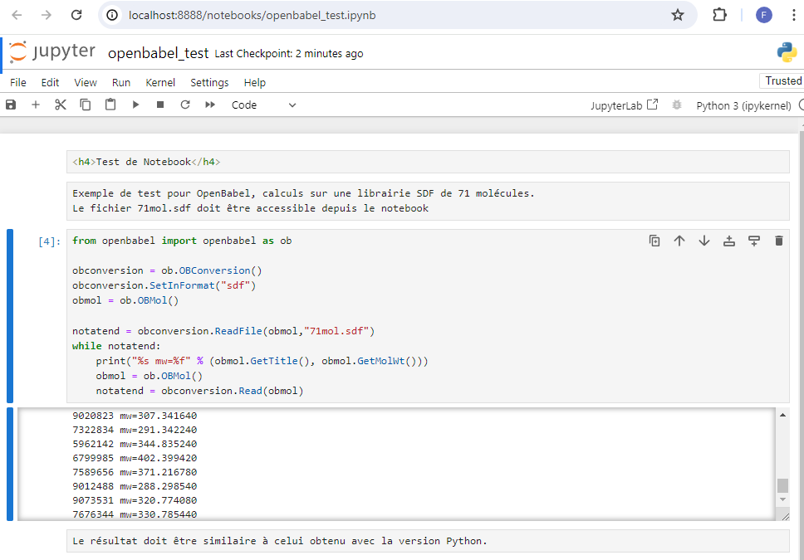Screen dimensions: 804x560
Task: Open the Chrome three-dot menu
Action: 794,15
